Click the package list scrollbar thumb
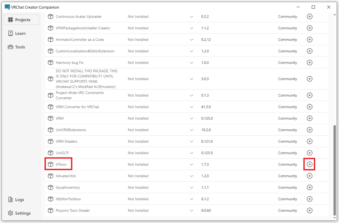The height and width of the screenshot is (223, 339). (x=334, y=170)
